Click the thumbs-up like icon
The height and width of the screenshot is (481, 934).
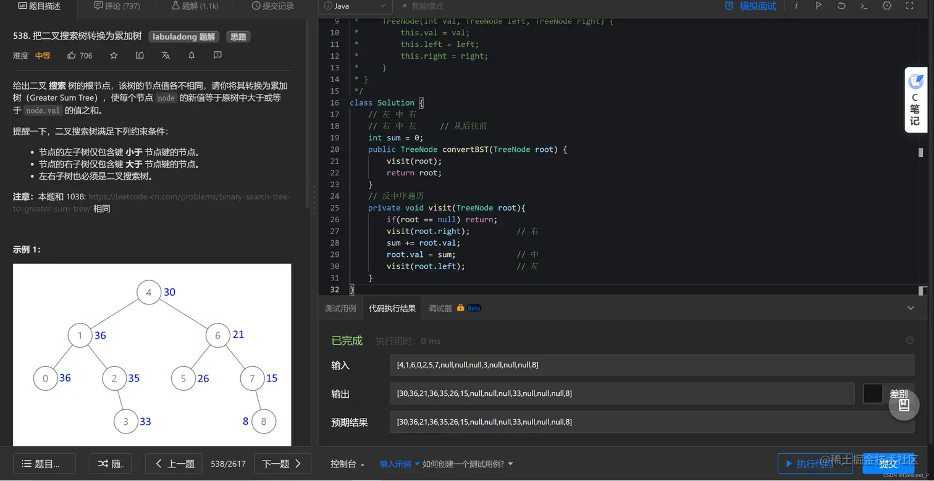72,56
